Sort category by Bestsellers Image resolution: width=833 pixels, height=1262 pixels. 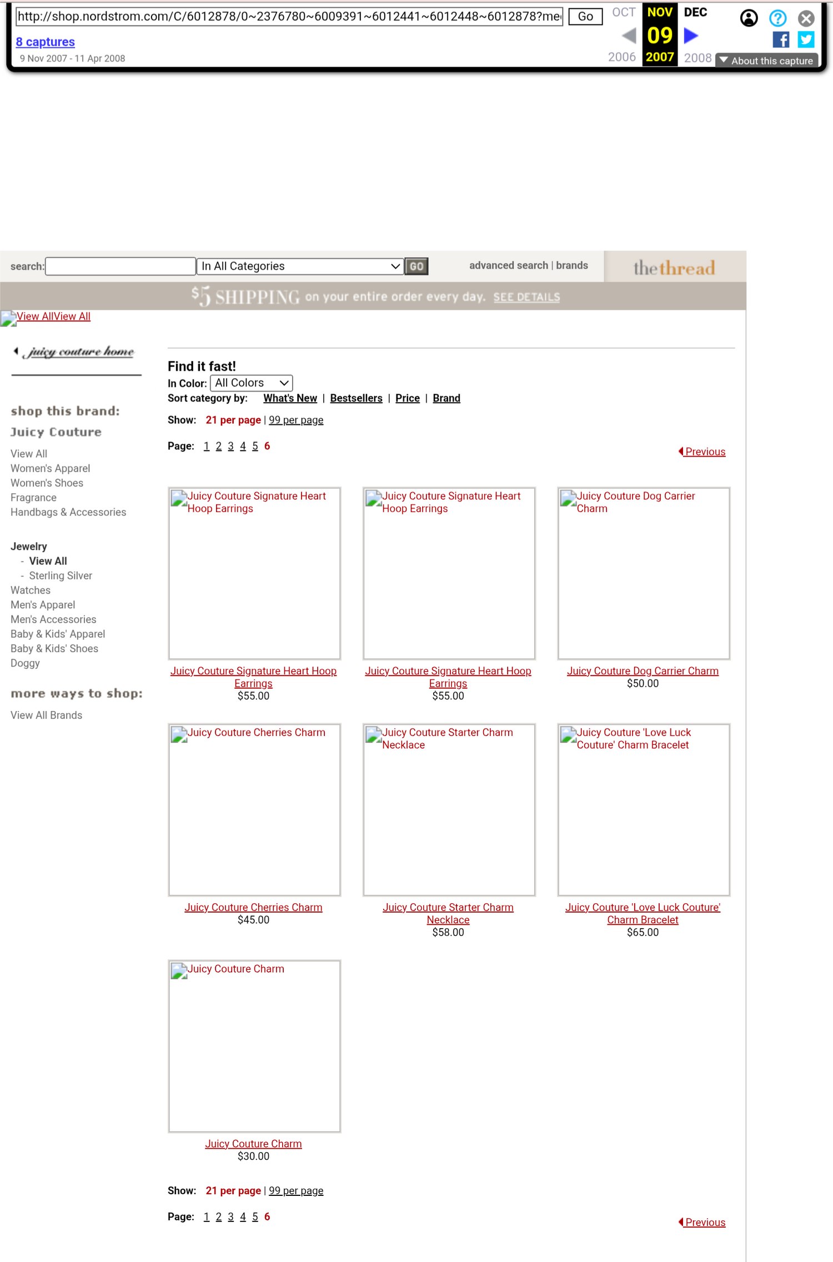coord(356,398)
